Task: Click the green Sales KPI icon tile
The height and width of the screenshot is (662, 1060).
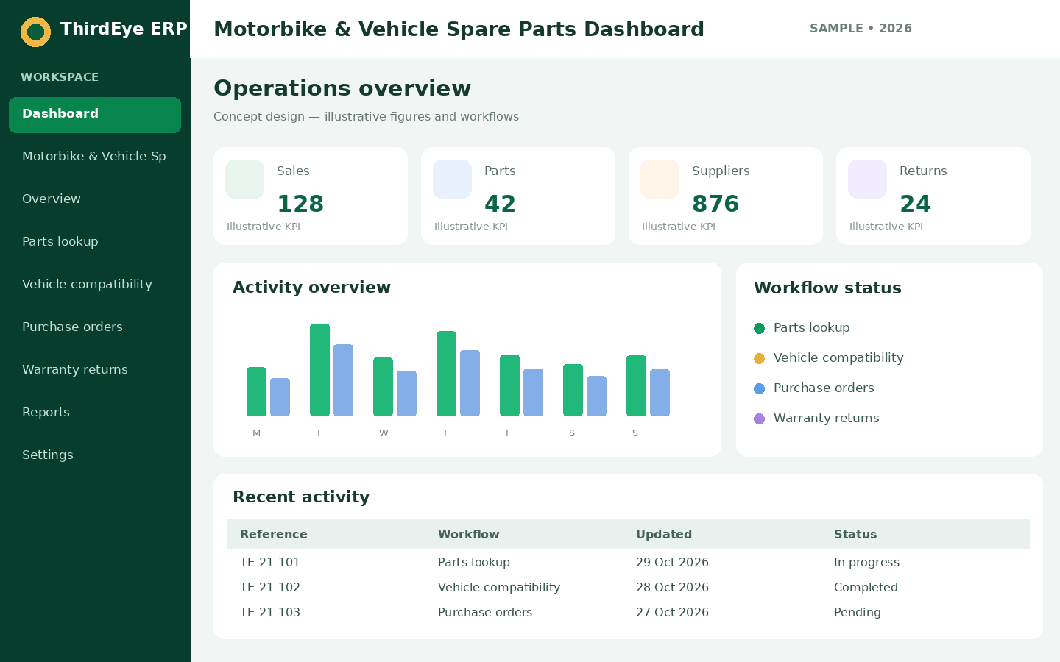Action: coord(244,179)
